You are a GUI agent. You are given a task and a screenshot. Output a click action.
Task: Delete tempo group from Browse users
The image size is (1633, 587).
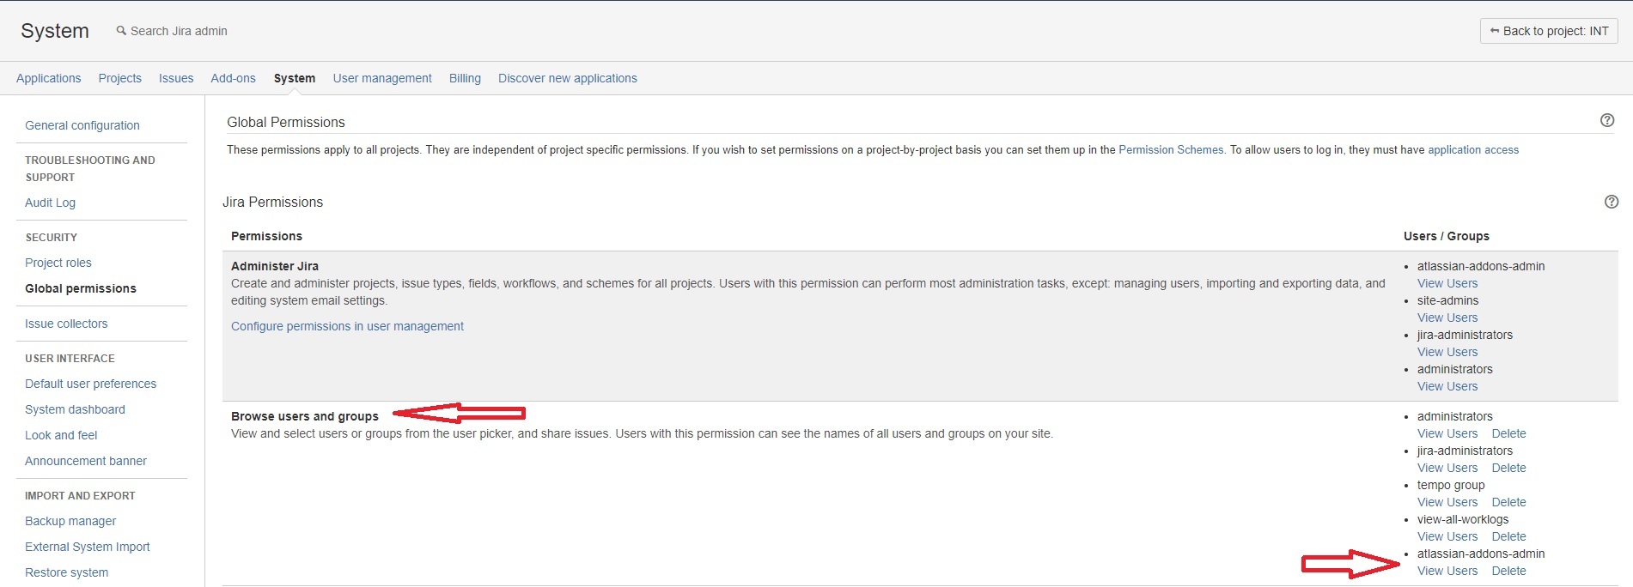tap(1508, 502)
